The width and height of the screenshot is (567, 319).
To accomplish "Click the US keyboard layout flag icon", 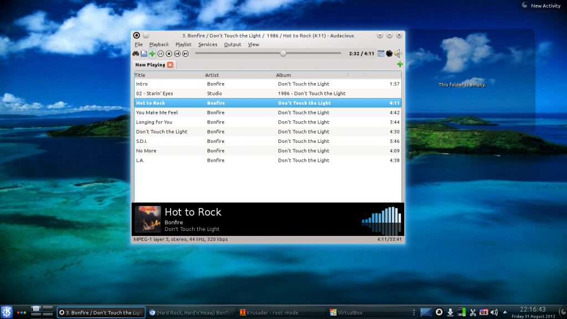I will pos(483,312).
